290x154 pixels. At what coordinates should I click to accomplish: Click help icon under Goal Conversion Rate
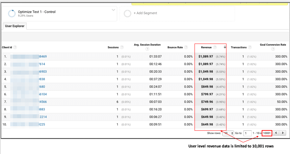pos(273,49)
